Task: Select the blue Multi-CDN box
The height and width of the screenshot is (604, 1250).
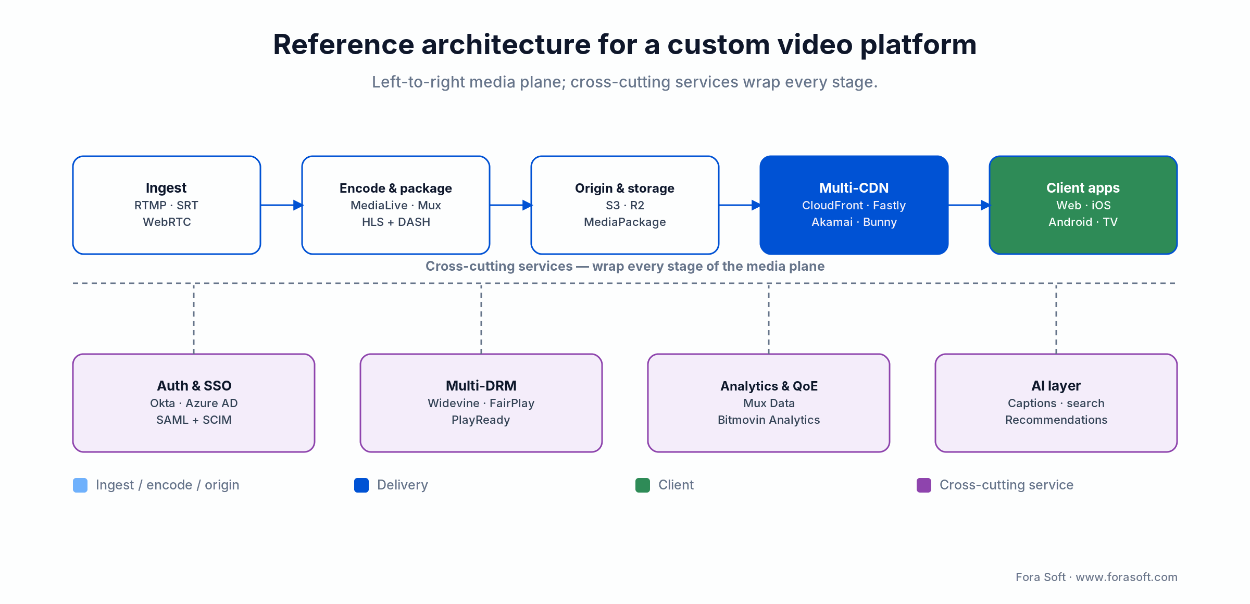Action: [854, 205]
